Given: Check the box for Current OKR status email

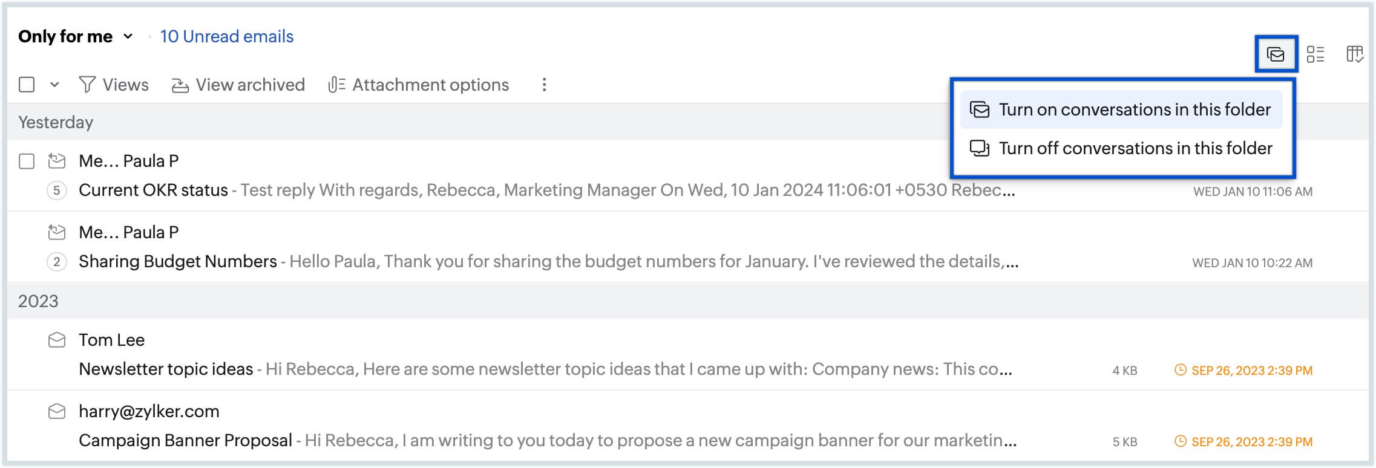Looking at the screenshot, I should click(27, 161).
